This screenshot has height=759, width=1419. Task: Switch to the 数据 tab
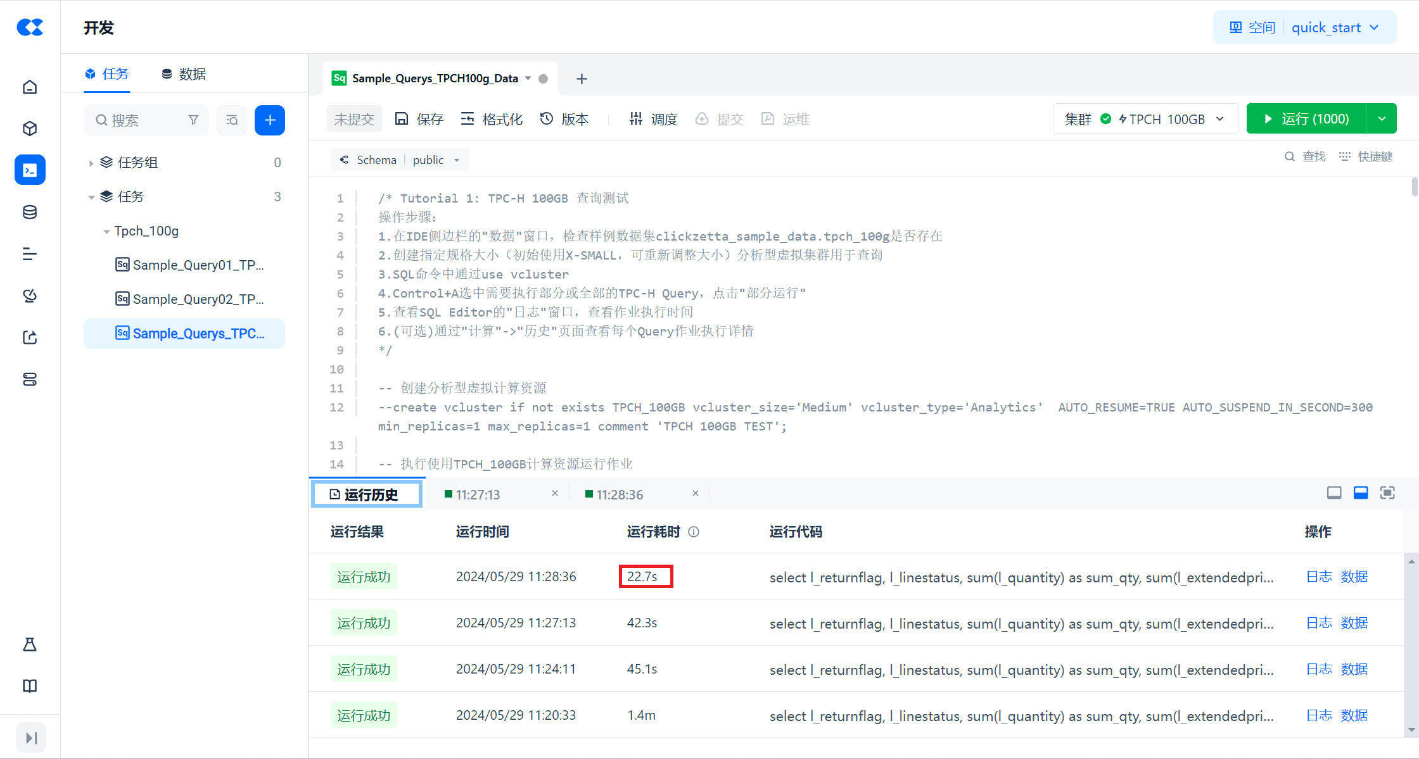tap(184, 74)
